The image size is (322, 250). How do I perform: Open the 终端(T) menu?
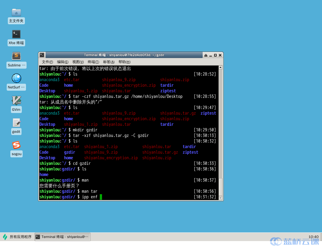[x=93, y=62]
